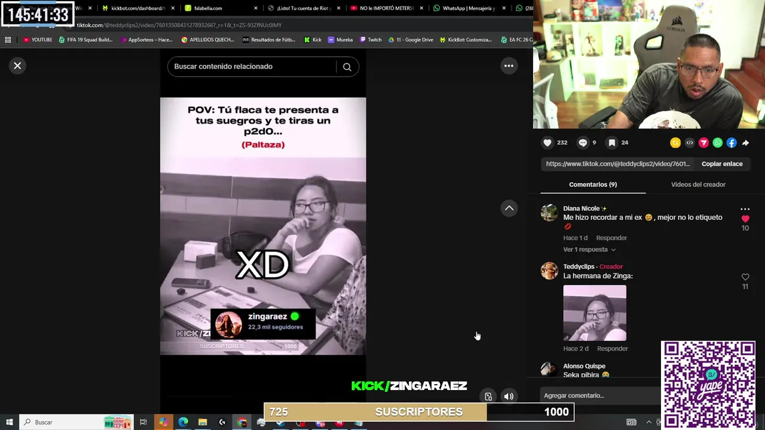The image size is (765, 430).
Task: Open Microsoft Edge from taskbar
Action: pos(183,422)
